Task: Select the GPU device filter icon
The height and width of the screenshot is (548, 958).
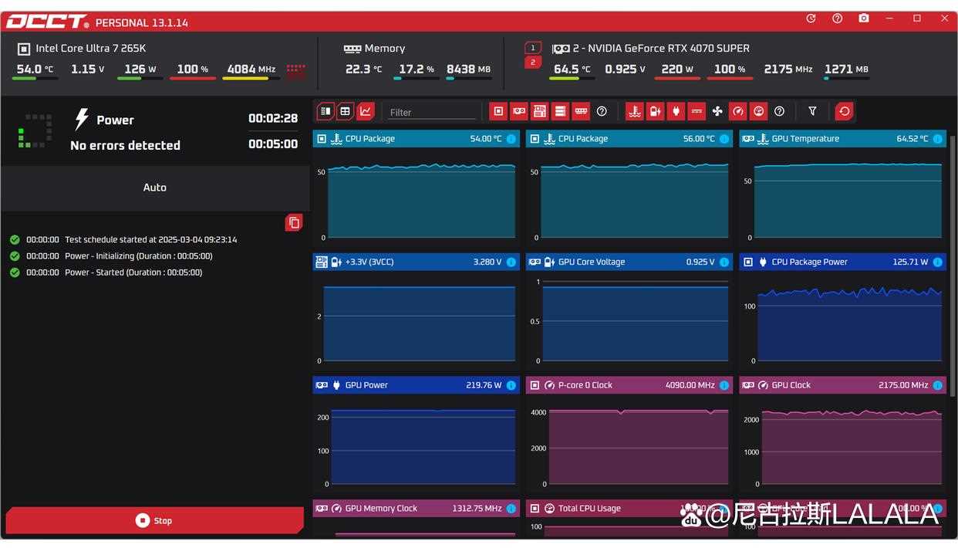Action: point(518,111)
